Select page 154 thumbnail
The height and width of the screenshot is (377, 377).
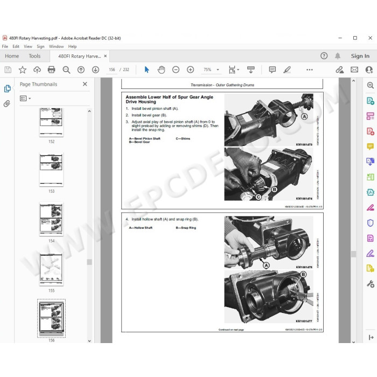[x=52, y=219]
